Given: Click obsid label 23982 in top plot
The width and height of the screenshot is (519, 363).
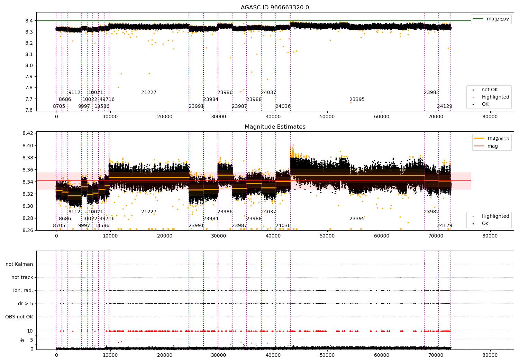Looking at the screenshot, I should click(x=431, y=93).
